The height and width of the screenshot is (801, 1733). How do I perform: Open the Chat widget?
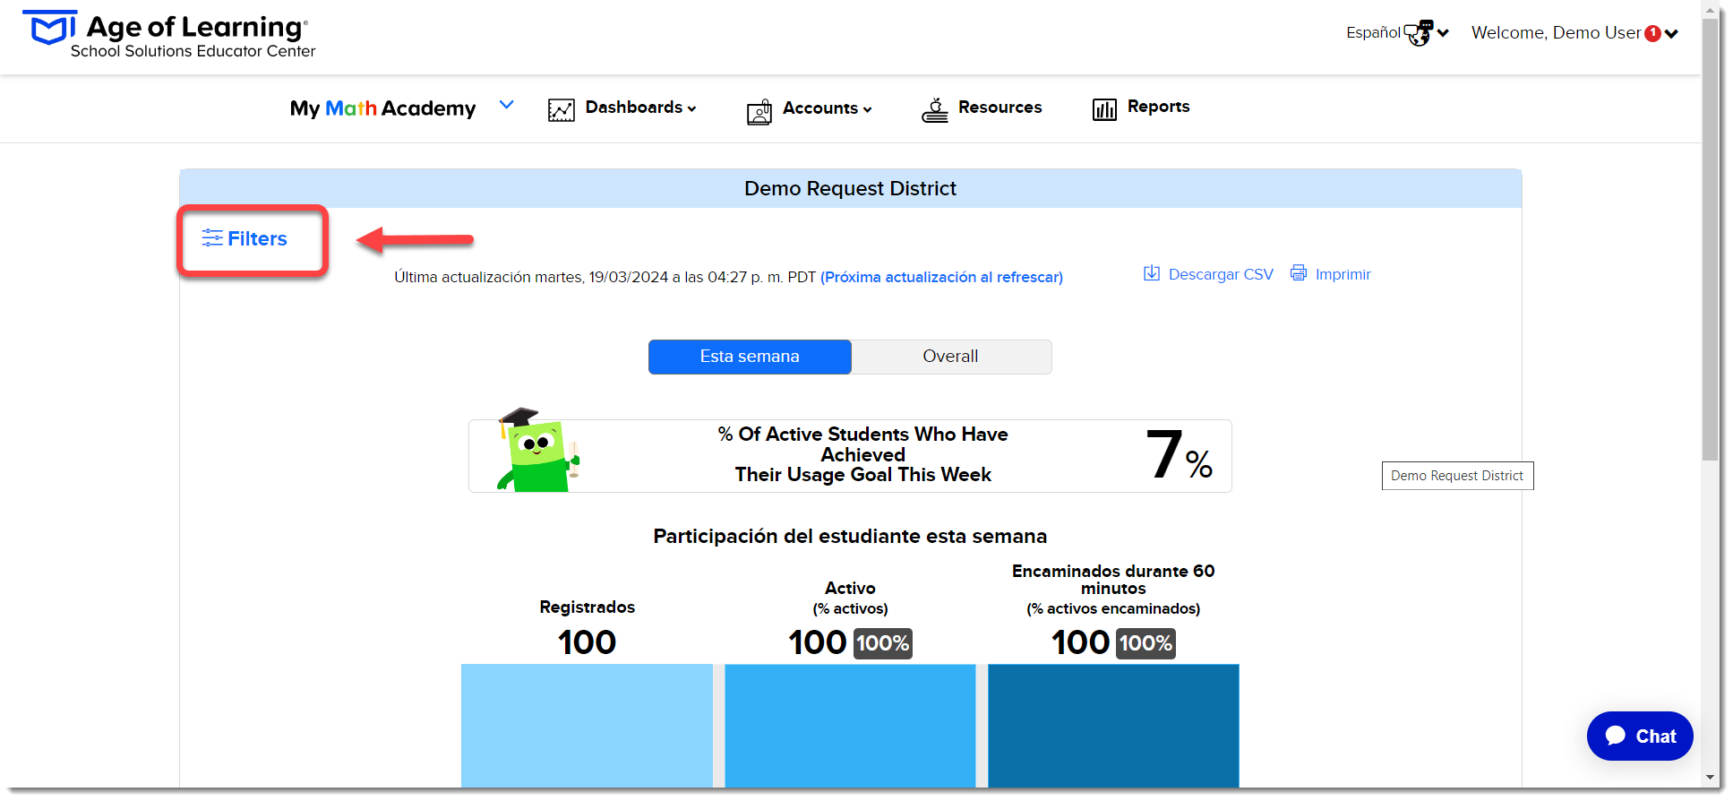click(1640, 736)
